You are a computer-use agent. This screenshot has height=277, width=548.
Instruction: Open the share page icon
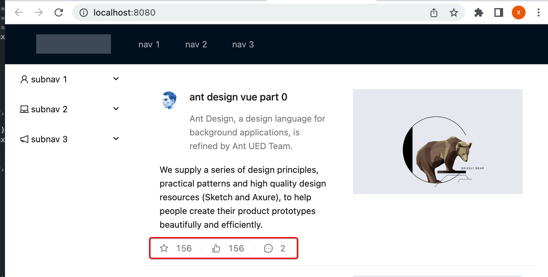(434, 12)
